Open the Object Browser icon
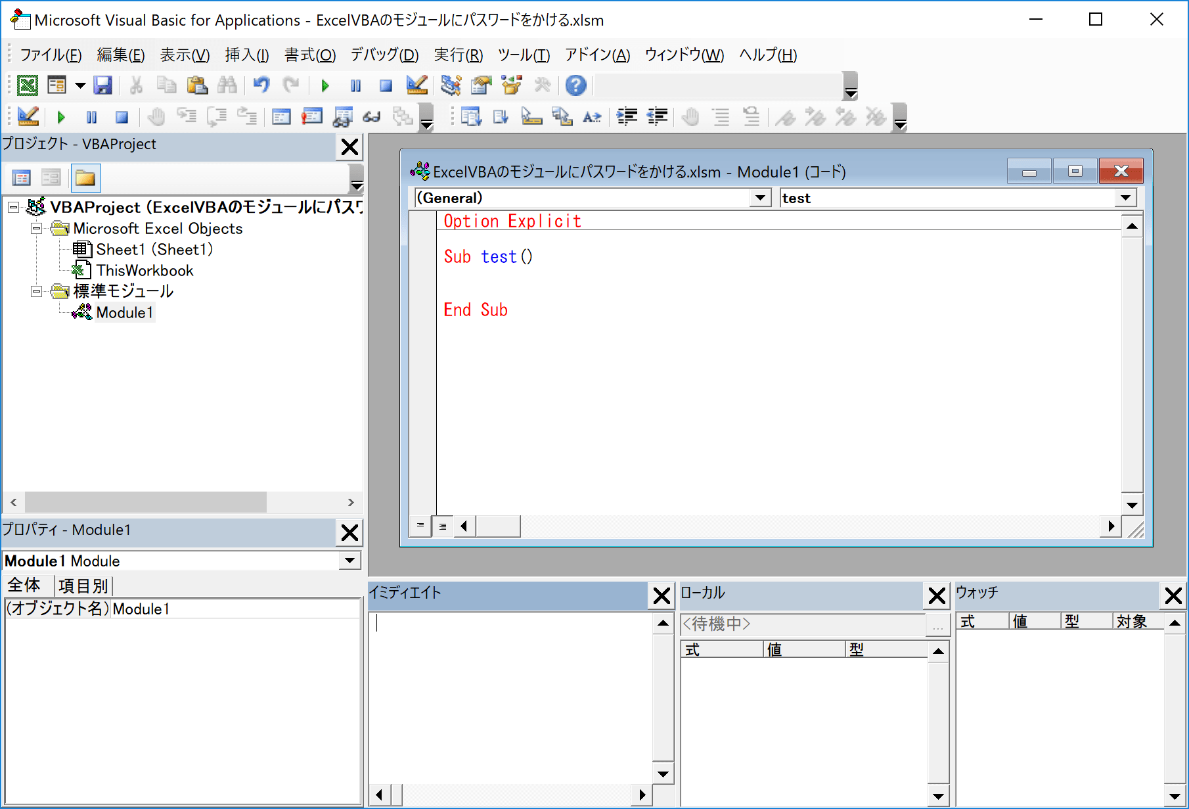This screenshot has height=809, width=1189. pyautogui.click(x=511, y=85)
